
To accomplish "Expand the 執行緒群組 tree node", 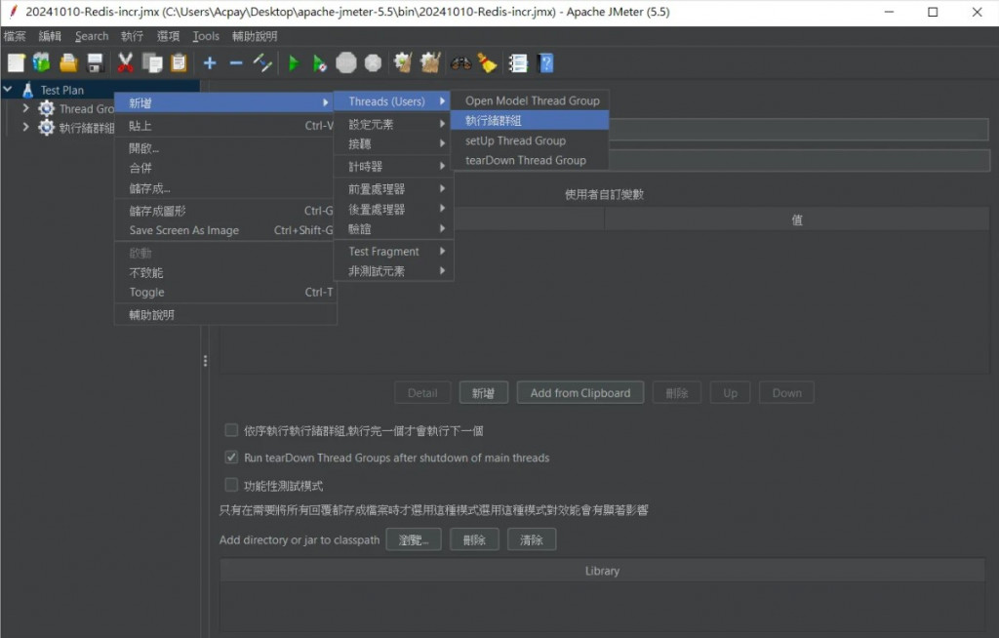I will coord(25,127).
